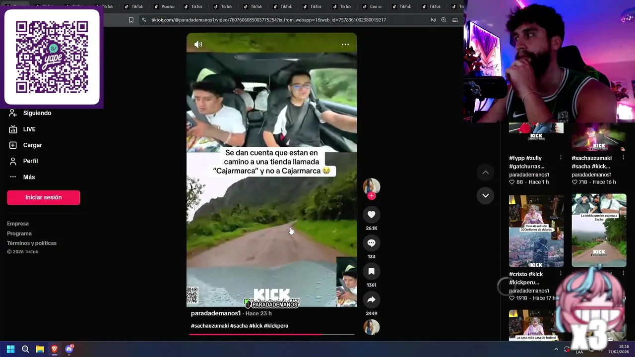
Task: Open the #kickperu hashtag in the caption
Action: (276, 326)
